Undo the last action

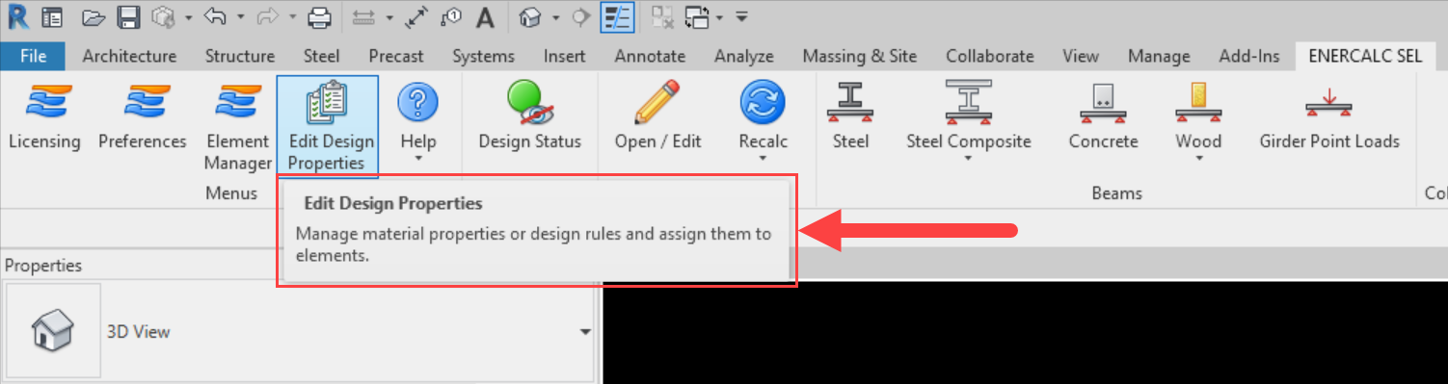(216, 16)
